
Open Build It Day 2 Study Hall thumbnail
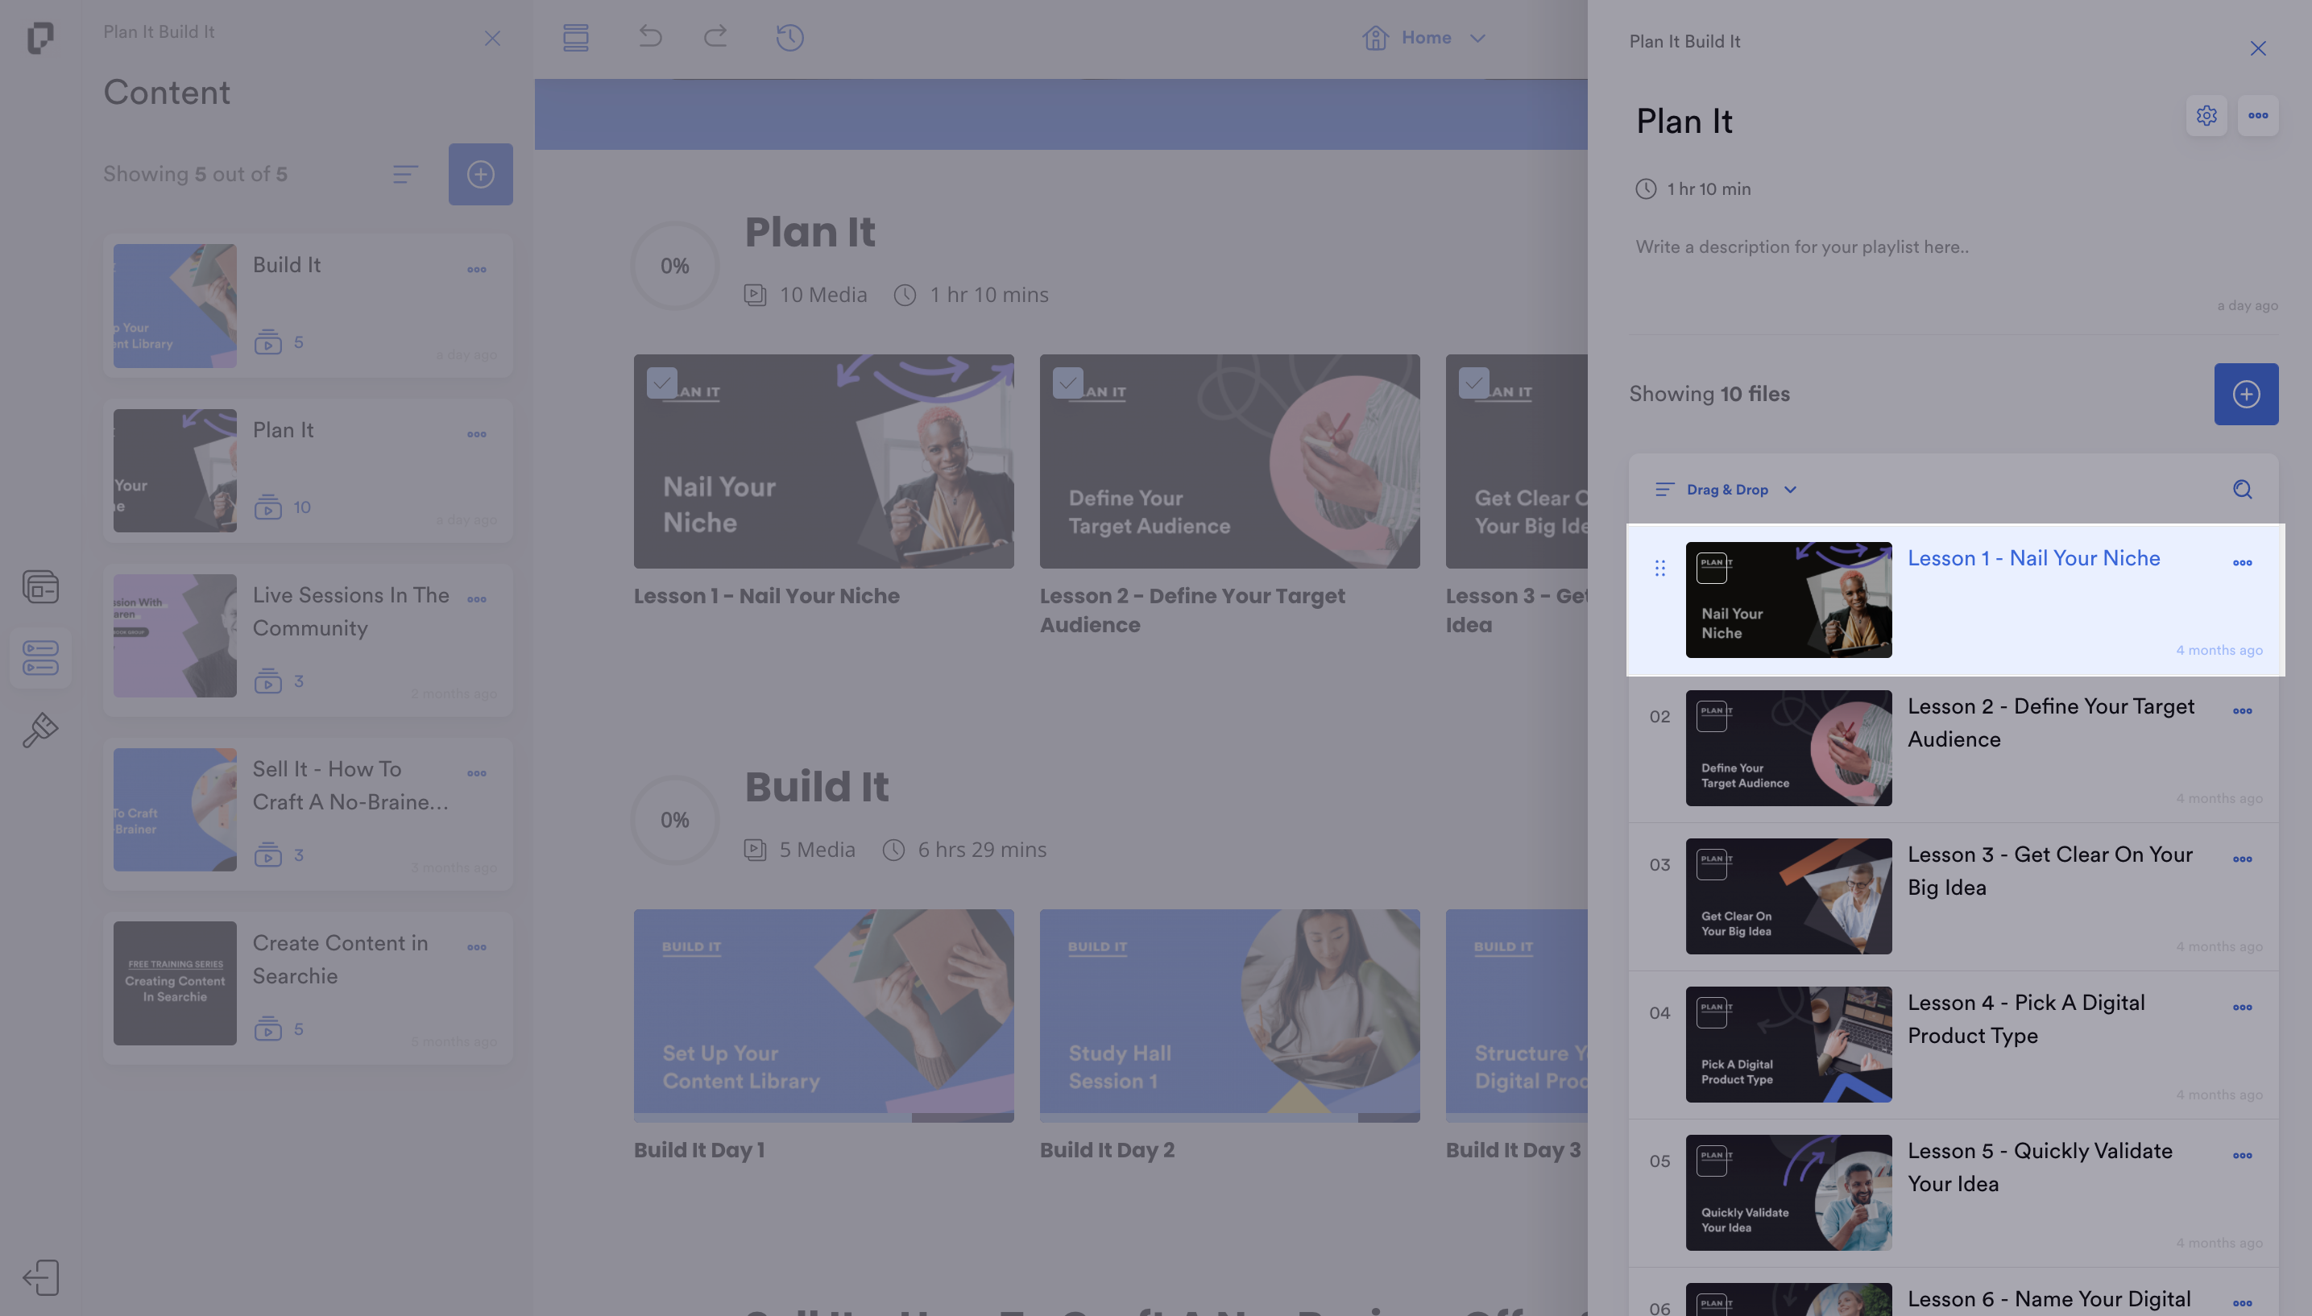pos(1229,1016)
